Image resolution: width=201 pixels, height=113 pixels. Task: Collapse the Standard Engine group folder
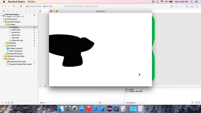coord(3,22)
